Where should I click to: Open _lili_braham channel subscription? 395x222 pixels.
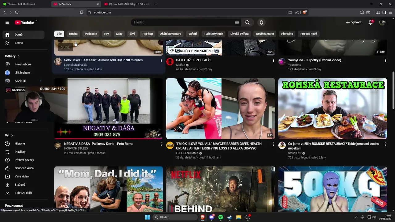tap(23, 73)
